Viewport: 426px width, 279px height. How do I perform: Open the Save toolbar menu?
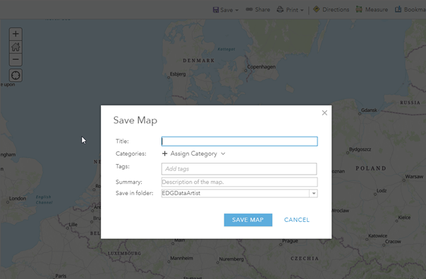tap(226, 10)
